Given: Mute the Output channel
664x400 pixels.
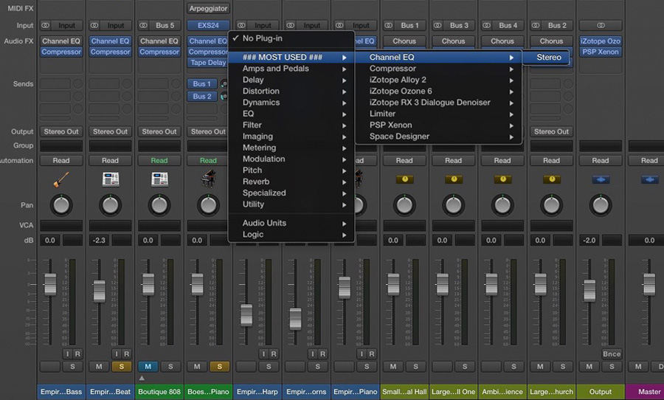Looking at the screenshot, I should click(x=589, y=367).
